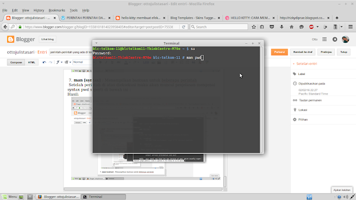Go to Firefox home icon
The height and width of the screenshot is (200, 356).
pos(291,27)
